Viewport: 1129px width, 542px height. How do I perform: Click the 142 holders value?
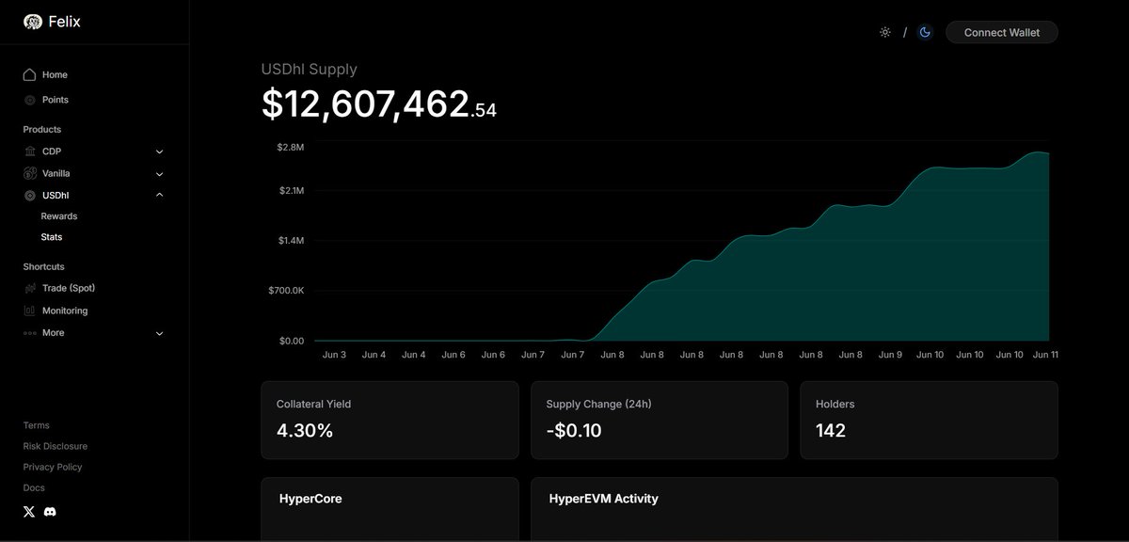pyautogui.click(x=831, y=431)
